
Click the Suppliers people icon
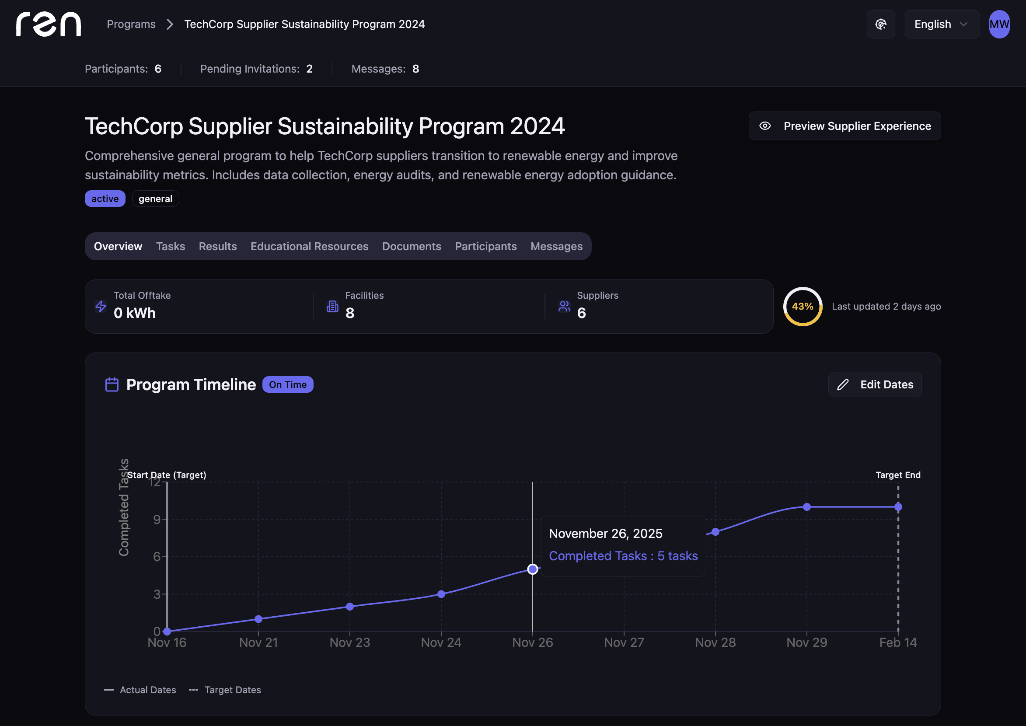(564, 306)
